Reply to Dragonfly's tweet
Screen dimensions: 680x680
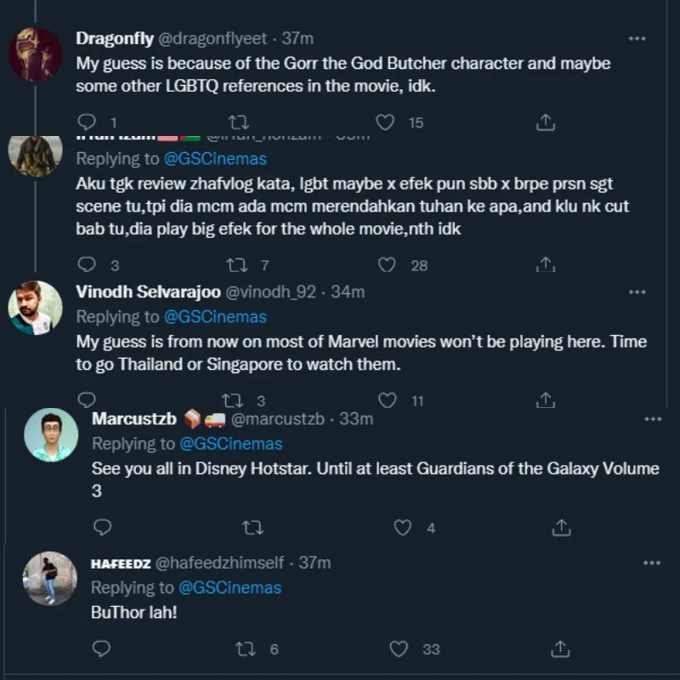(86, 122)
